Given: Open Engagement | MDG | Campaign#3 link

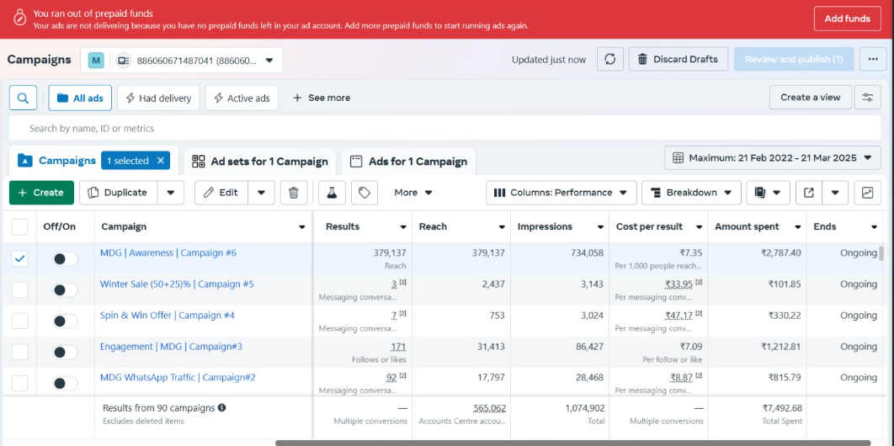Looking at the screenshot, I should (x=171, y=347).
